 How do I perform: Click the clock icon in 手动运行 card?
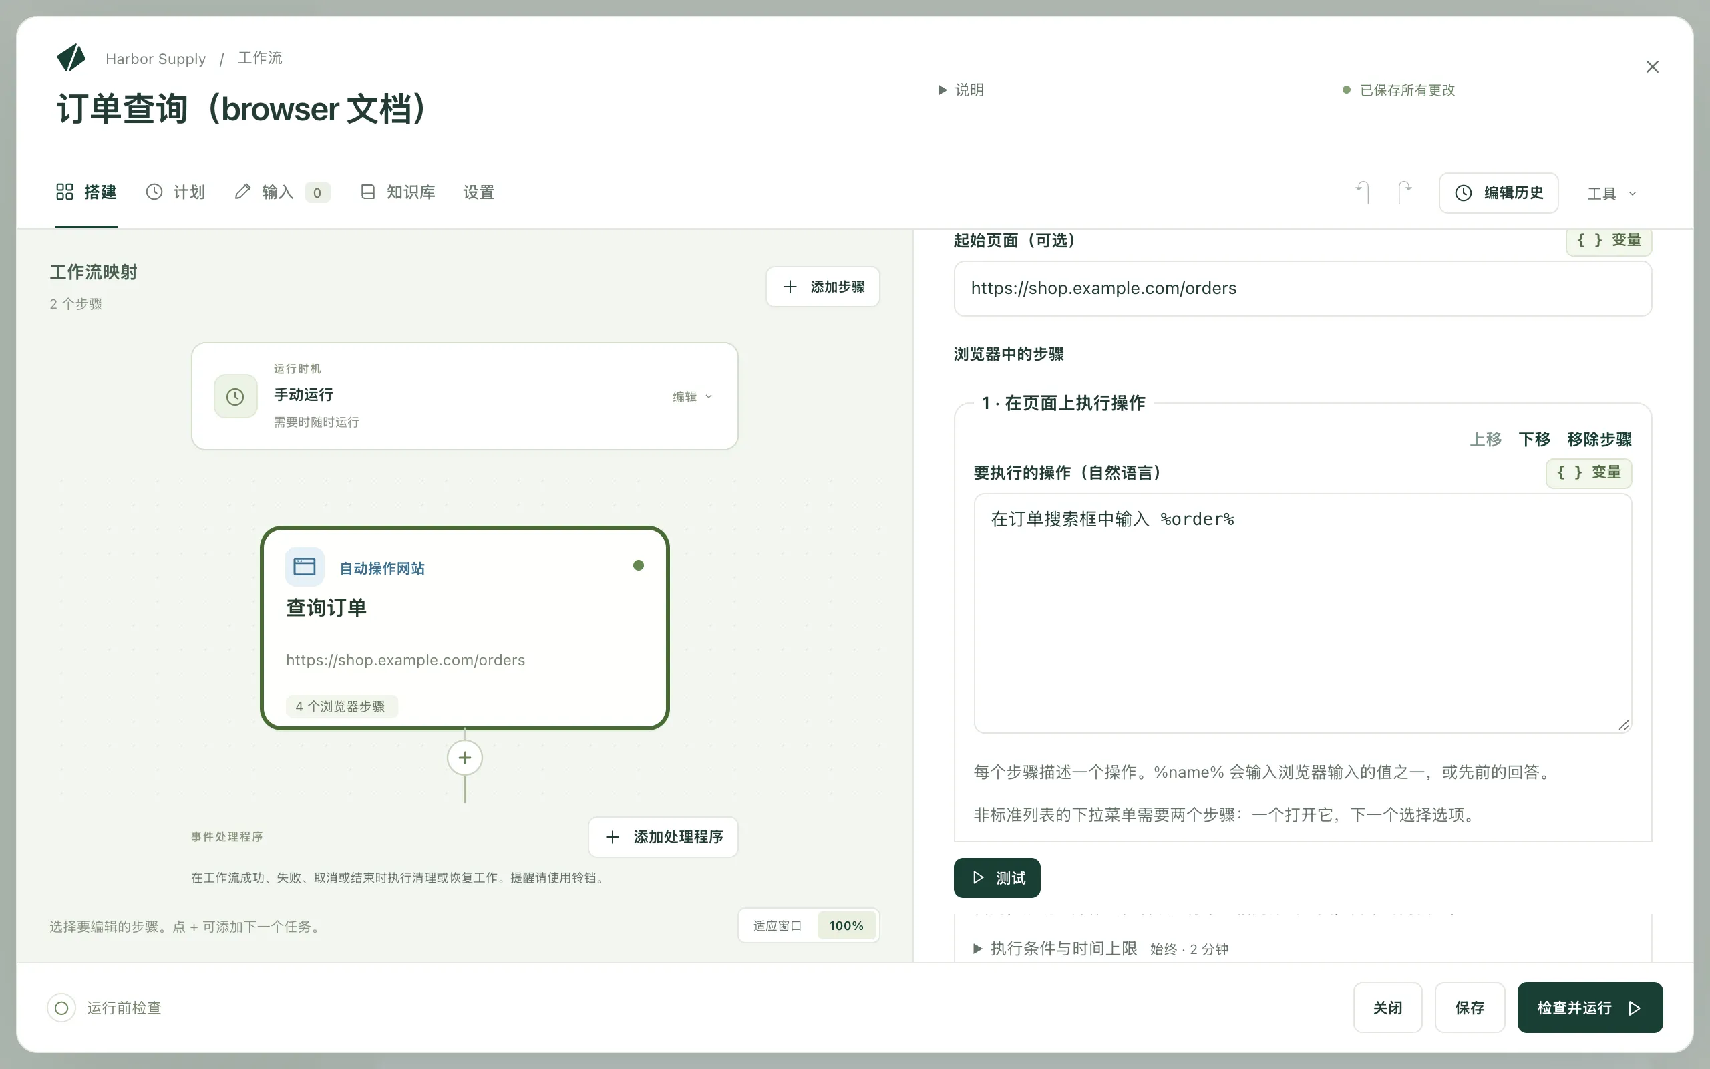pyautogui.click(x=235, y=397)
